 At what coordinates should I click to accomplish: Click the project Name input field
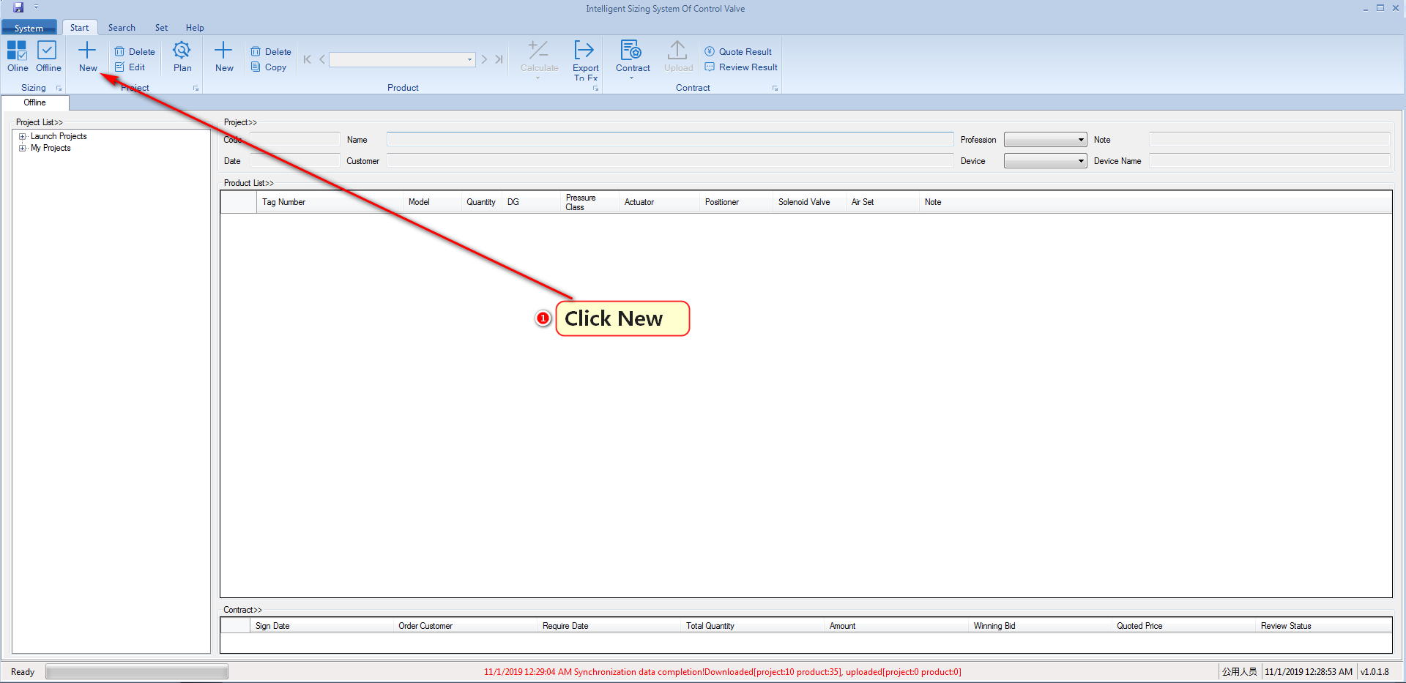669,140
